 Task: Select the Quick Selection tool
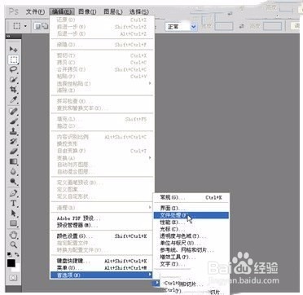pos(13,79)
